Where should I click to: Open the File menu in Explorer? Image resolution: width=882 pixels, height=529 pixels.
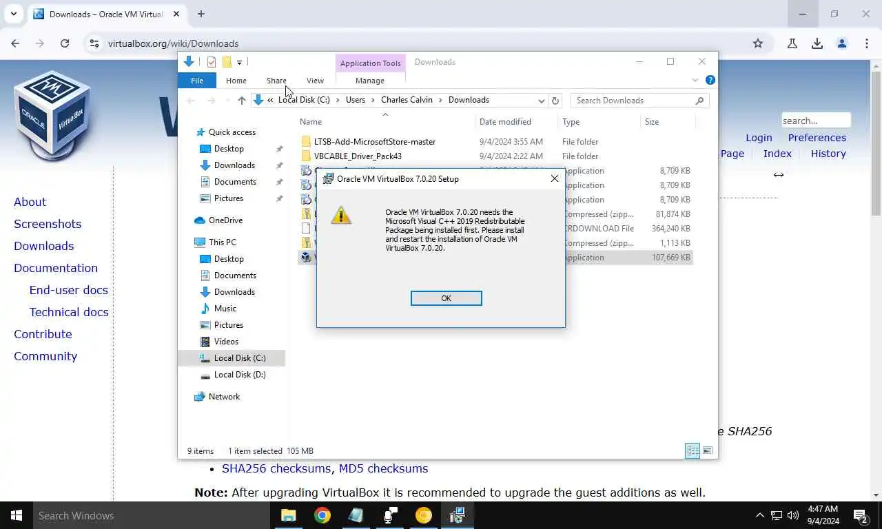coord(196,81)
